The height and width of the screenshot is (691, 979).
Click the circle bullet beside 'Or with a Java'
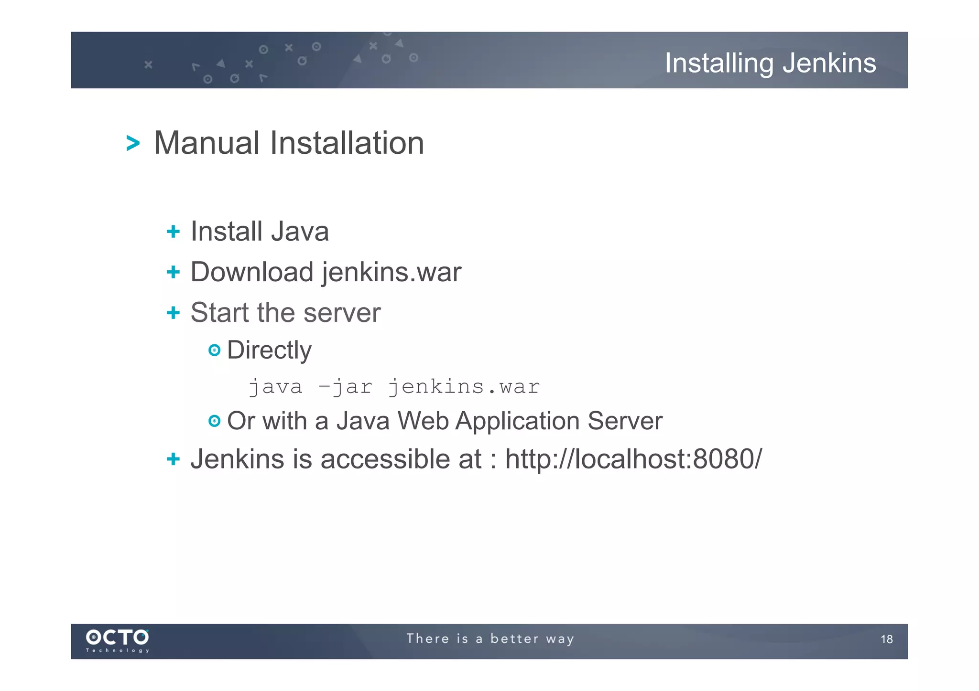tap(215, 421)
